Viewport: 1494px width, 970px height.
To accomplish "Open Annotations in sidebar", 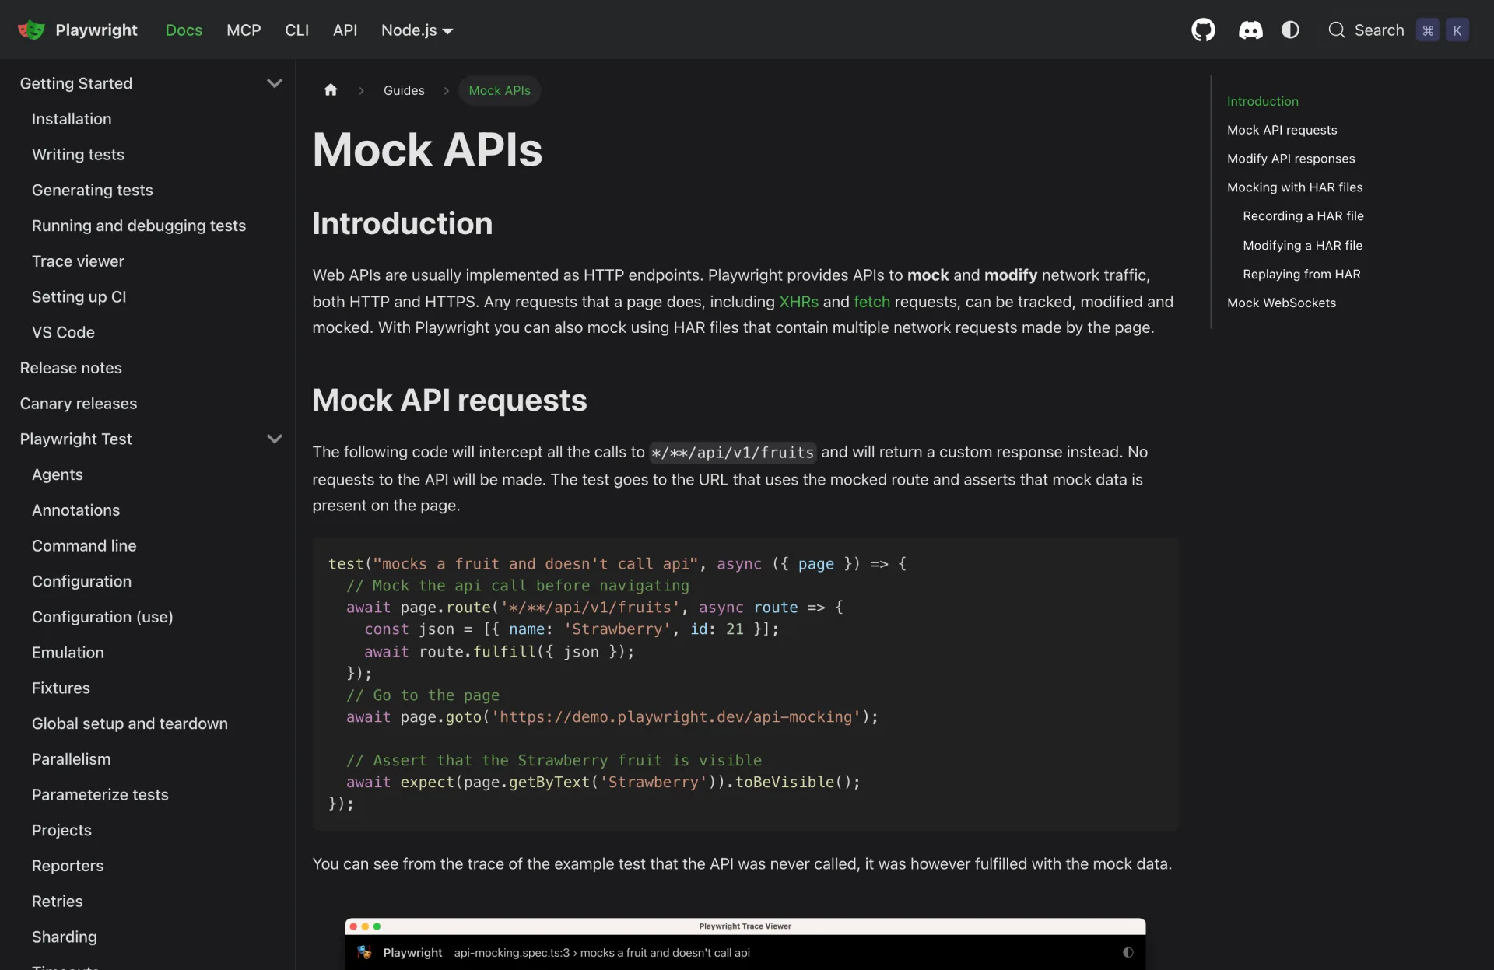I will pyautogui.click(x=75, y=510).
